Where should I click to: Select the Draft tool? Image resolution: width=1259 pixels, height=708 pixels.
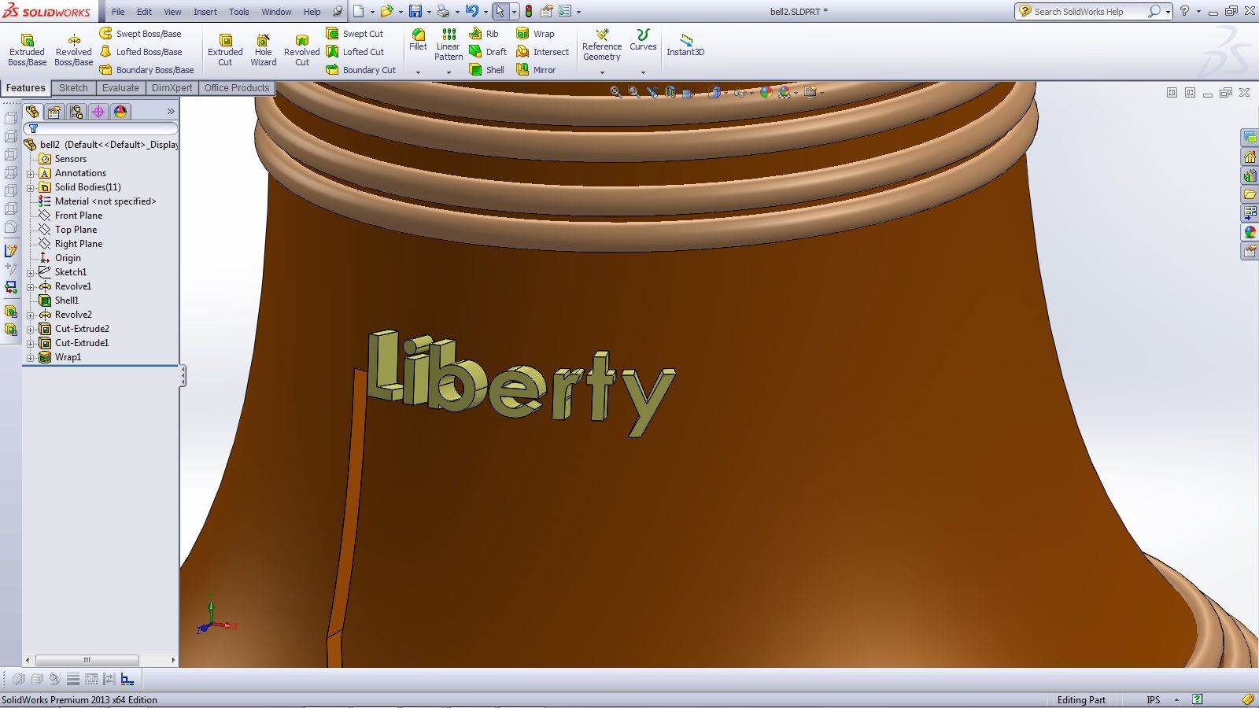pos(488,52)
